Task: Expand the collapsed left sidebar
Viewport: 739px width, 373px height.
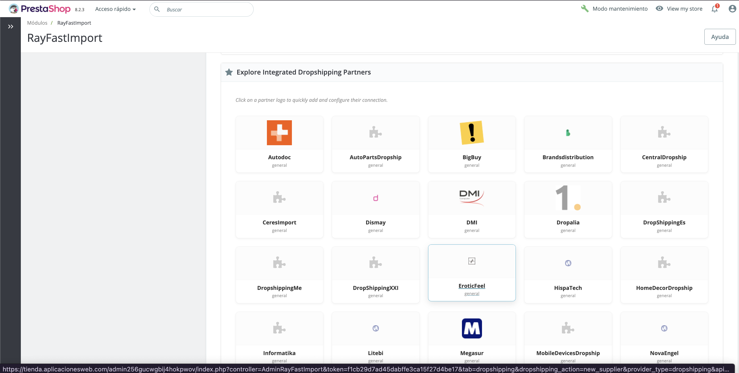Action: [11, 26]
